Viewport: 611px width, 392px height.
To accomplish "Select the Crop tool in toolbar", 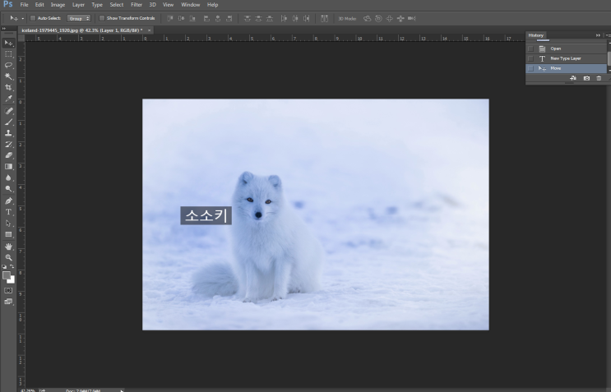I will 9,87.
